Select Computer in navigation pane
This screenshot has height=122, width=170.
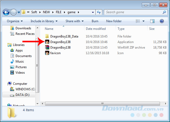(20, 84)
